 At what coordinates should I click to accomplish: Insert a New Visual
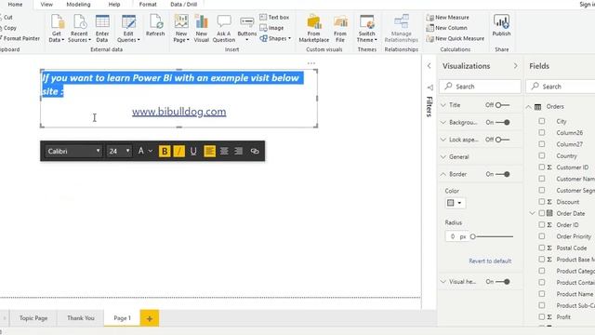(x=202, y=29)
